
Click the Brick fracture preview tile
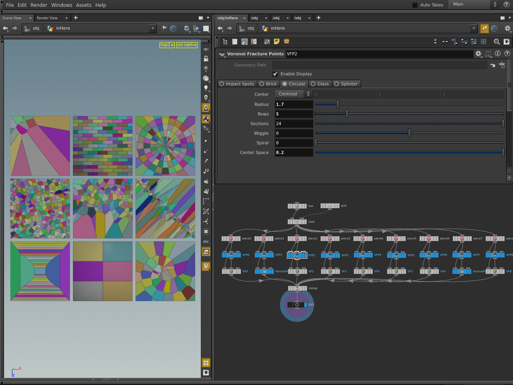pyautogui.click(x=103, y=146)
